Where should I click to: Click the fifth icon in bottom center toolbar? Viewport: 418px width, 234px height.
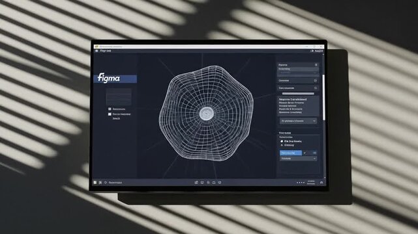(x=220, y=183)
